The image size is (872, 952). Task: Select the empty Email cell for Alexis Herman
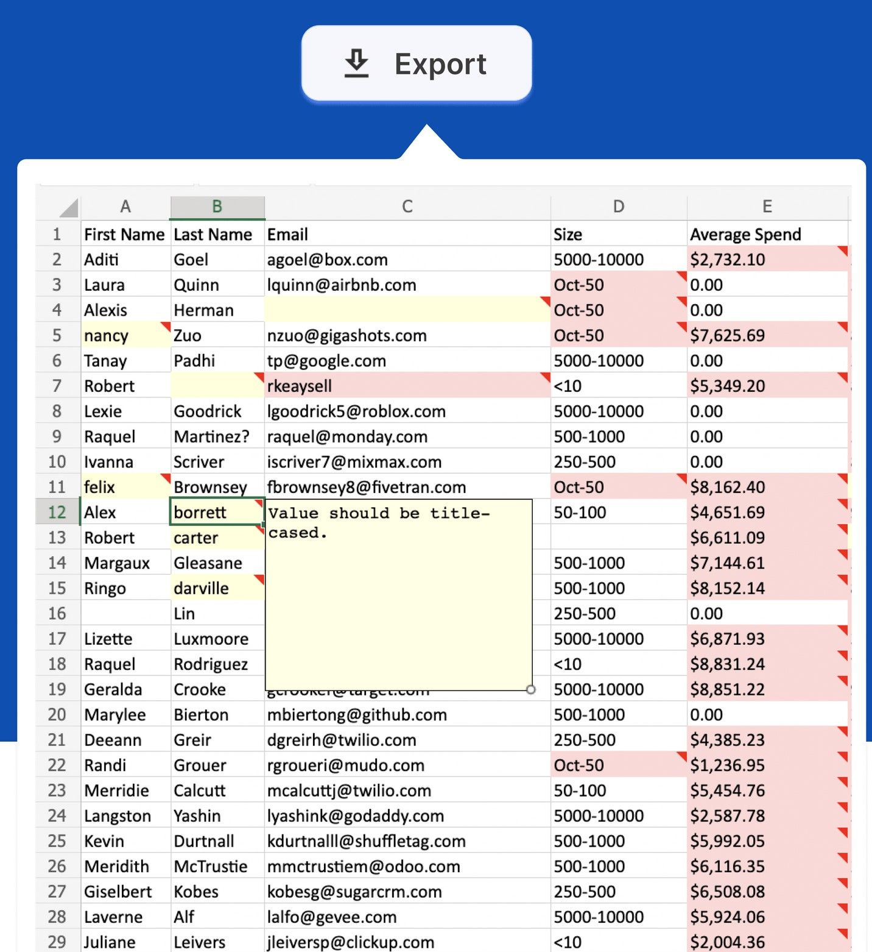click(407, 310)
